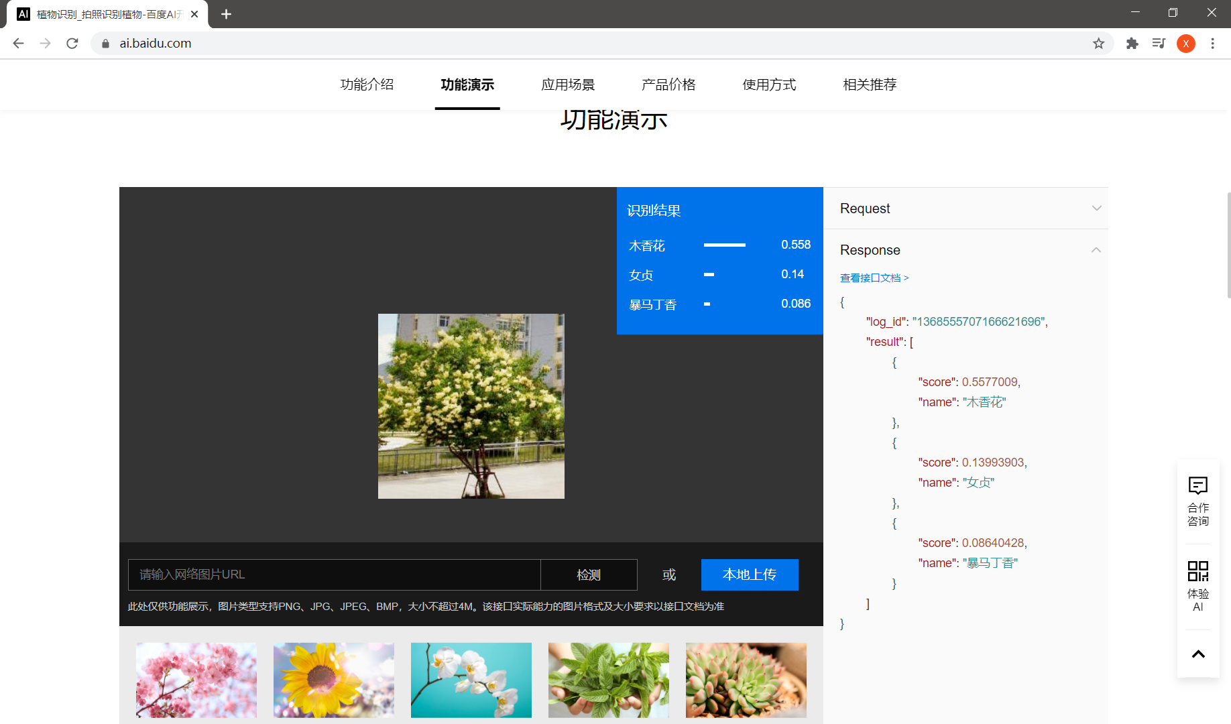Click the 0.086 score value
The image size is (1231, 724).
coord(796,304)
